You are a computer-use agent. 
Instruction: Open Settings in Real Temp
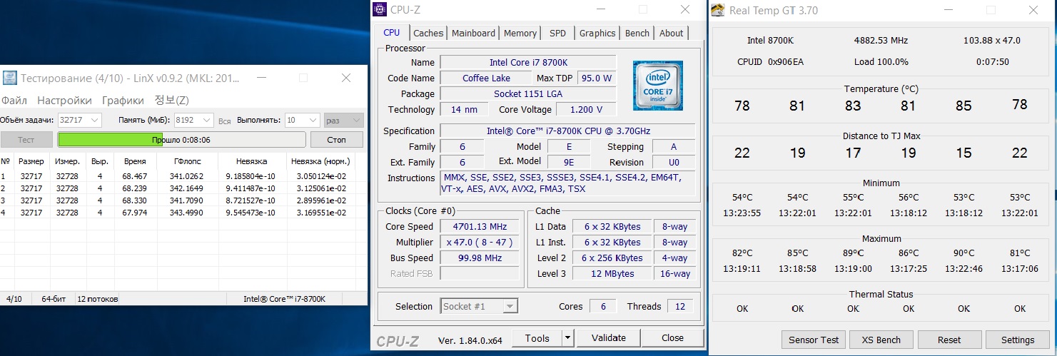click(x=1018, y=340)
